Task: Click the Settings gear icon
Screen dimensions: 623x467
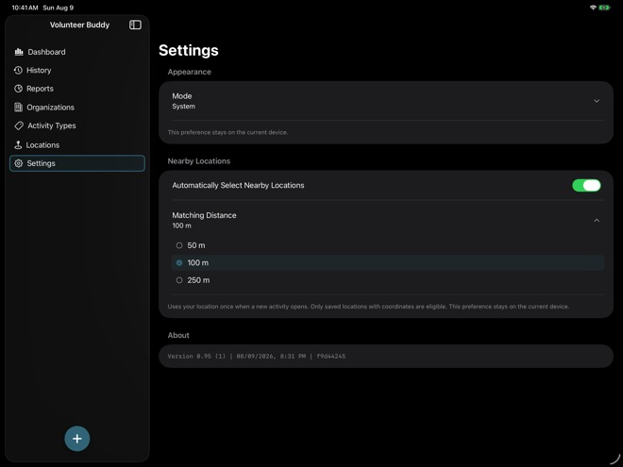Action: click(18, 163)
